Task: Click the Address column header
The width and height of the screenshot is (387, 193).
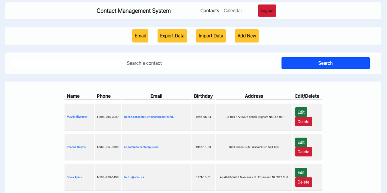Action: pos(254,96)
